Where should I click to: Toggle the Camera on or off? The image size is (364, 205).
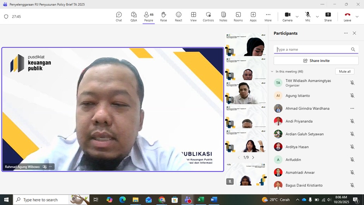pyautogui.click(x=287, y=17)
